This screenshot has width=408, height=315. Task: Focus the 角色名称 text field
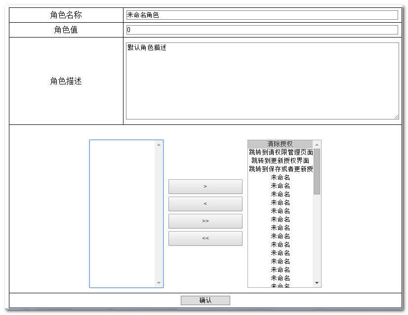pos(262,15)
